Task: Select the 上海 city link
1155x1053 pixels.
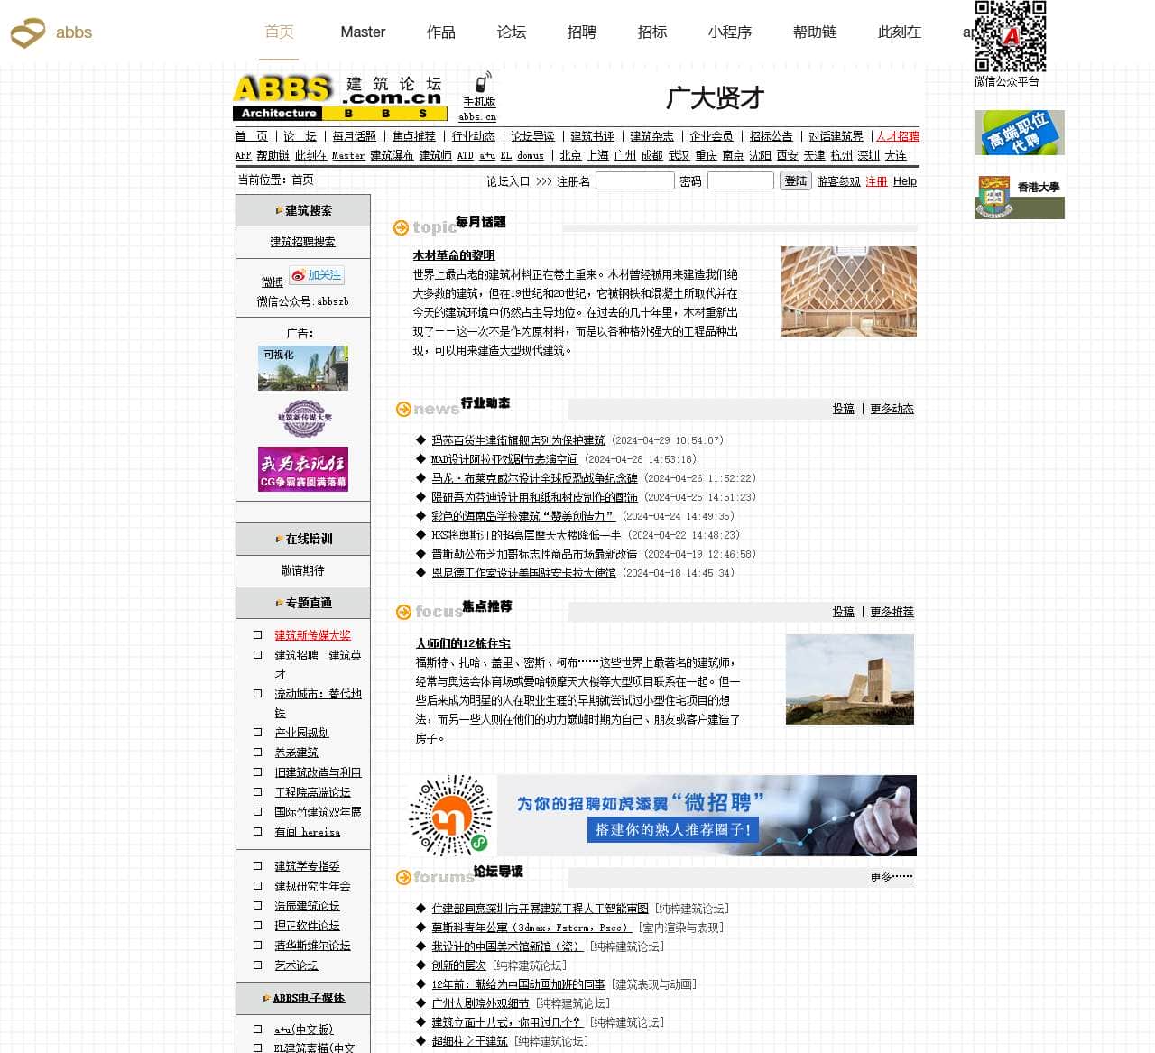Action: (598, 155)
